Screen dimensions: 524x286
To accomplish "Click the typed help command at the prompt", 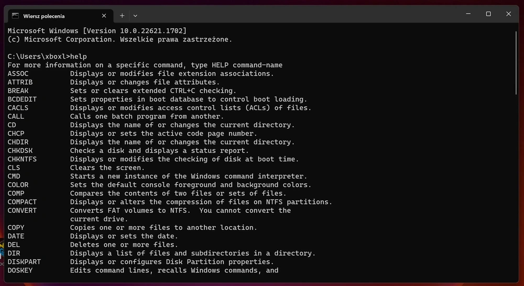I will (79, 57).
